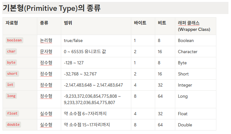Click the heading 기본형(Primitive Type)의 종류
The image size is (231, 134).
pos(52,8)
